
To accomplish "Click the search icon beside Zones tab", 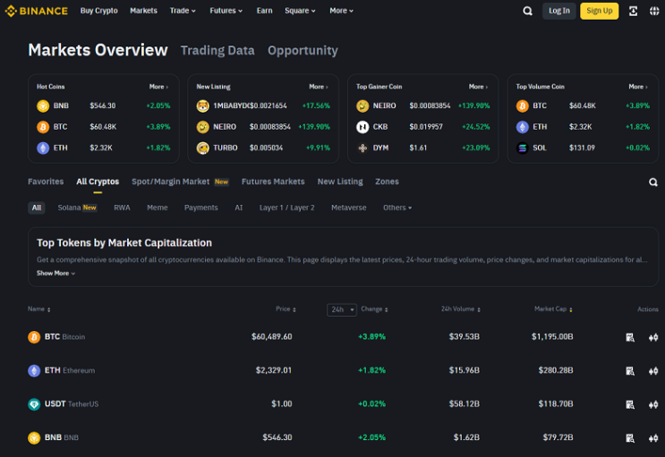I will pos(653,182).
